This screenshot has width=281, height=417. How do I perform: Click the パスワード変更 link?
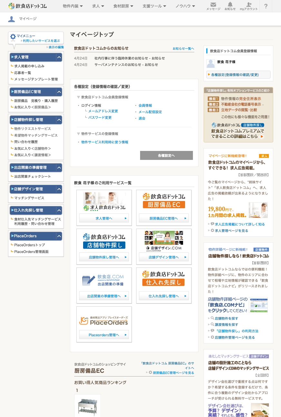click(x=100, y=118)
